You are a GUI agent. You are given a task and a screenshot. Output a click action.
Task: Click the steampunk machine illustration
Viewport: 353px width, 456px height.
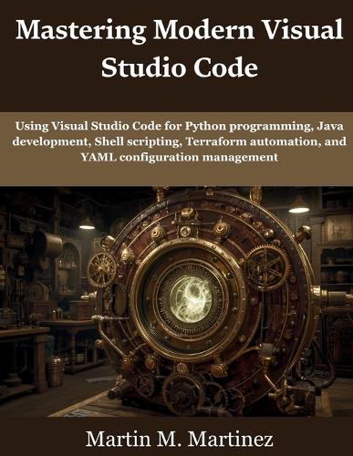[176, 301]
